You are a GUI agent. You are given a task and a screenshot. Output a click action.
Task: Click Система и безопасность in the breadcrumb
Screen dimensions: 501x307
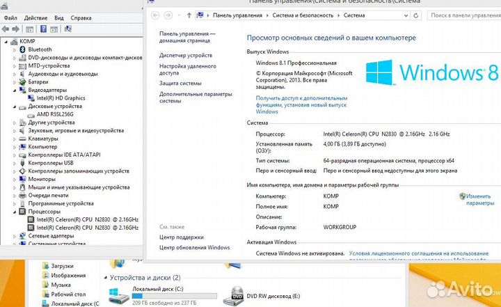(x=303, y=15)
